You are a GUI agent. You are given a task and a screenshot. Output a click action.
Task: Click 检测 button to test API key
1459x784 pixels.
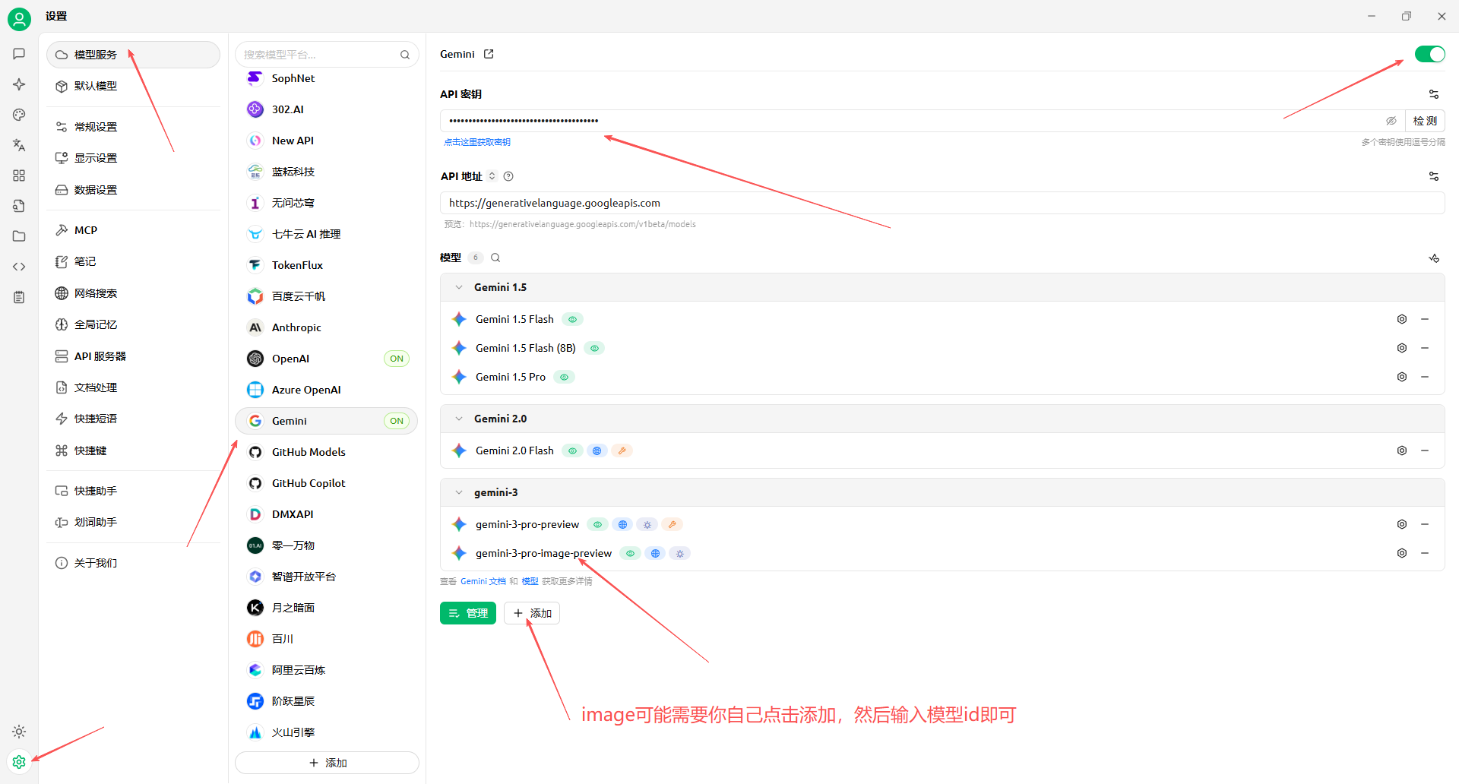tap(1425, 121)
